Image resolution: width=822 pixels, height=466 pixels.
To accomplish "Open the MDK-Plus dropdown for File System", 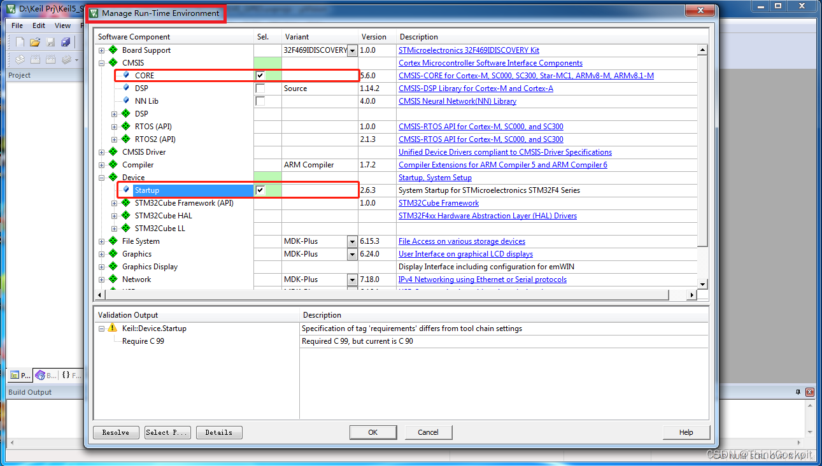I will point(352,241).
